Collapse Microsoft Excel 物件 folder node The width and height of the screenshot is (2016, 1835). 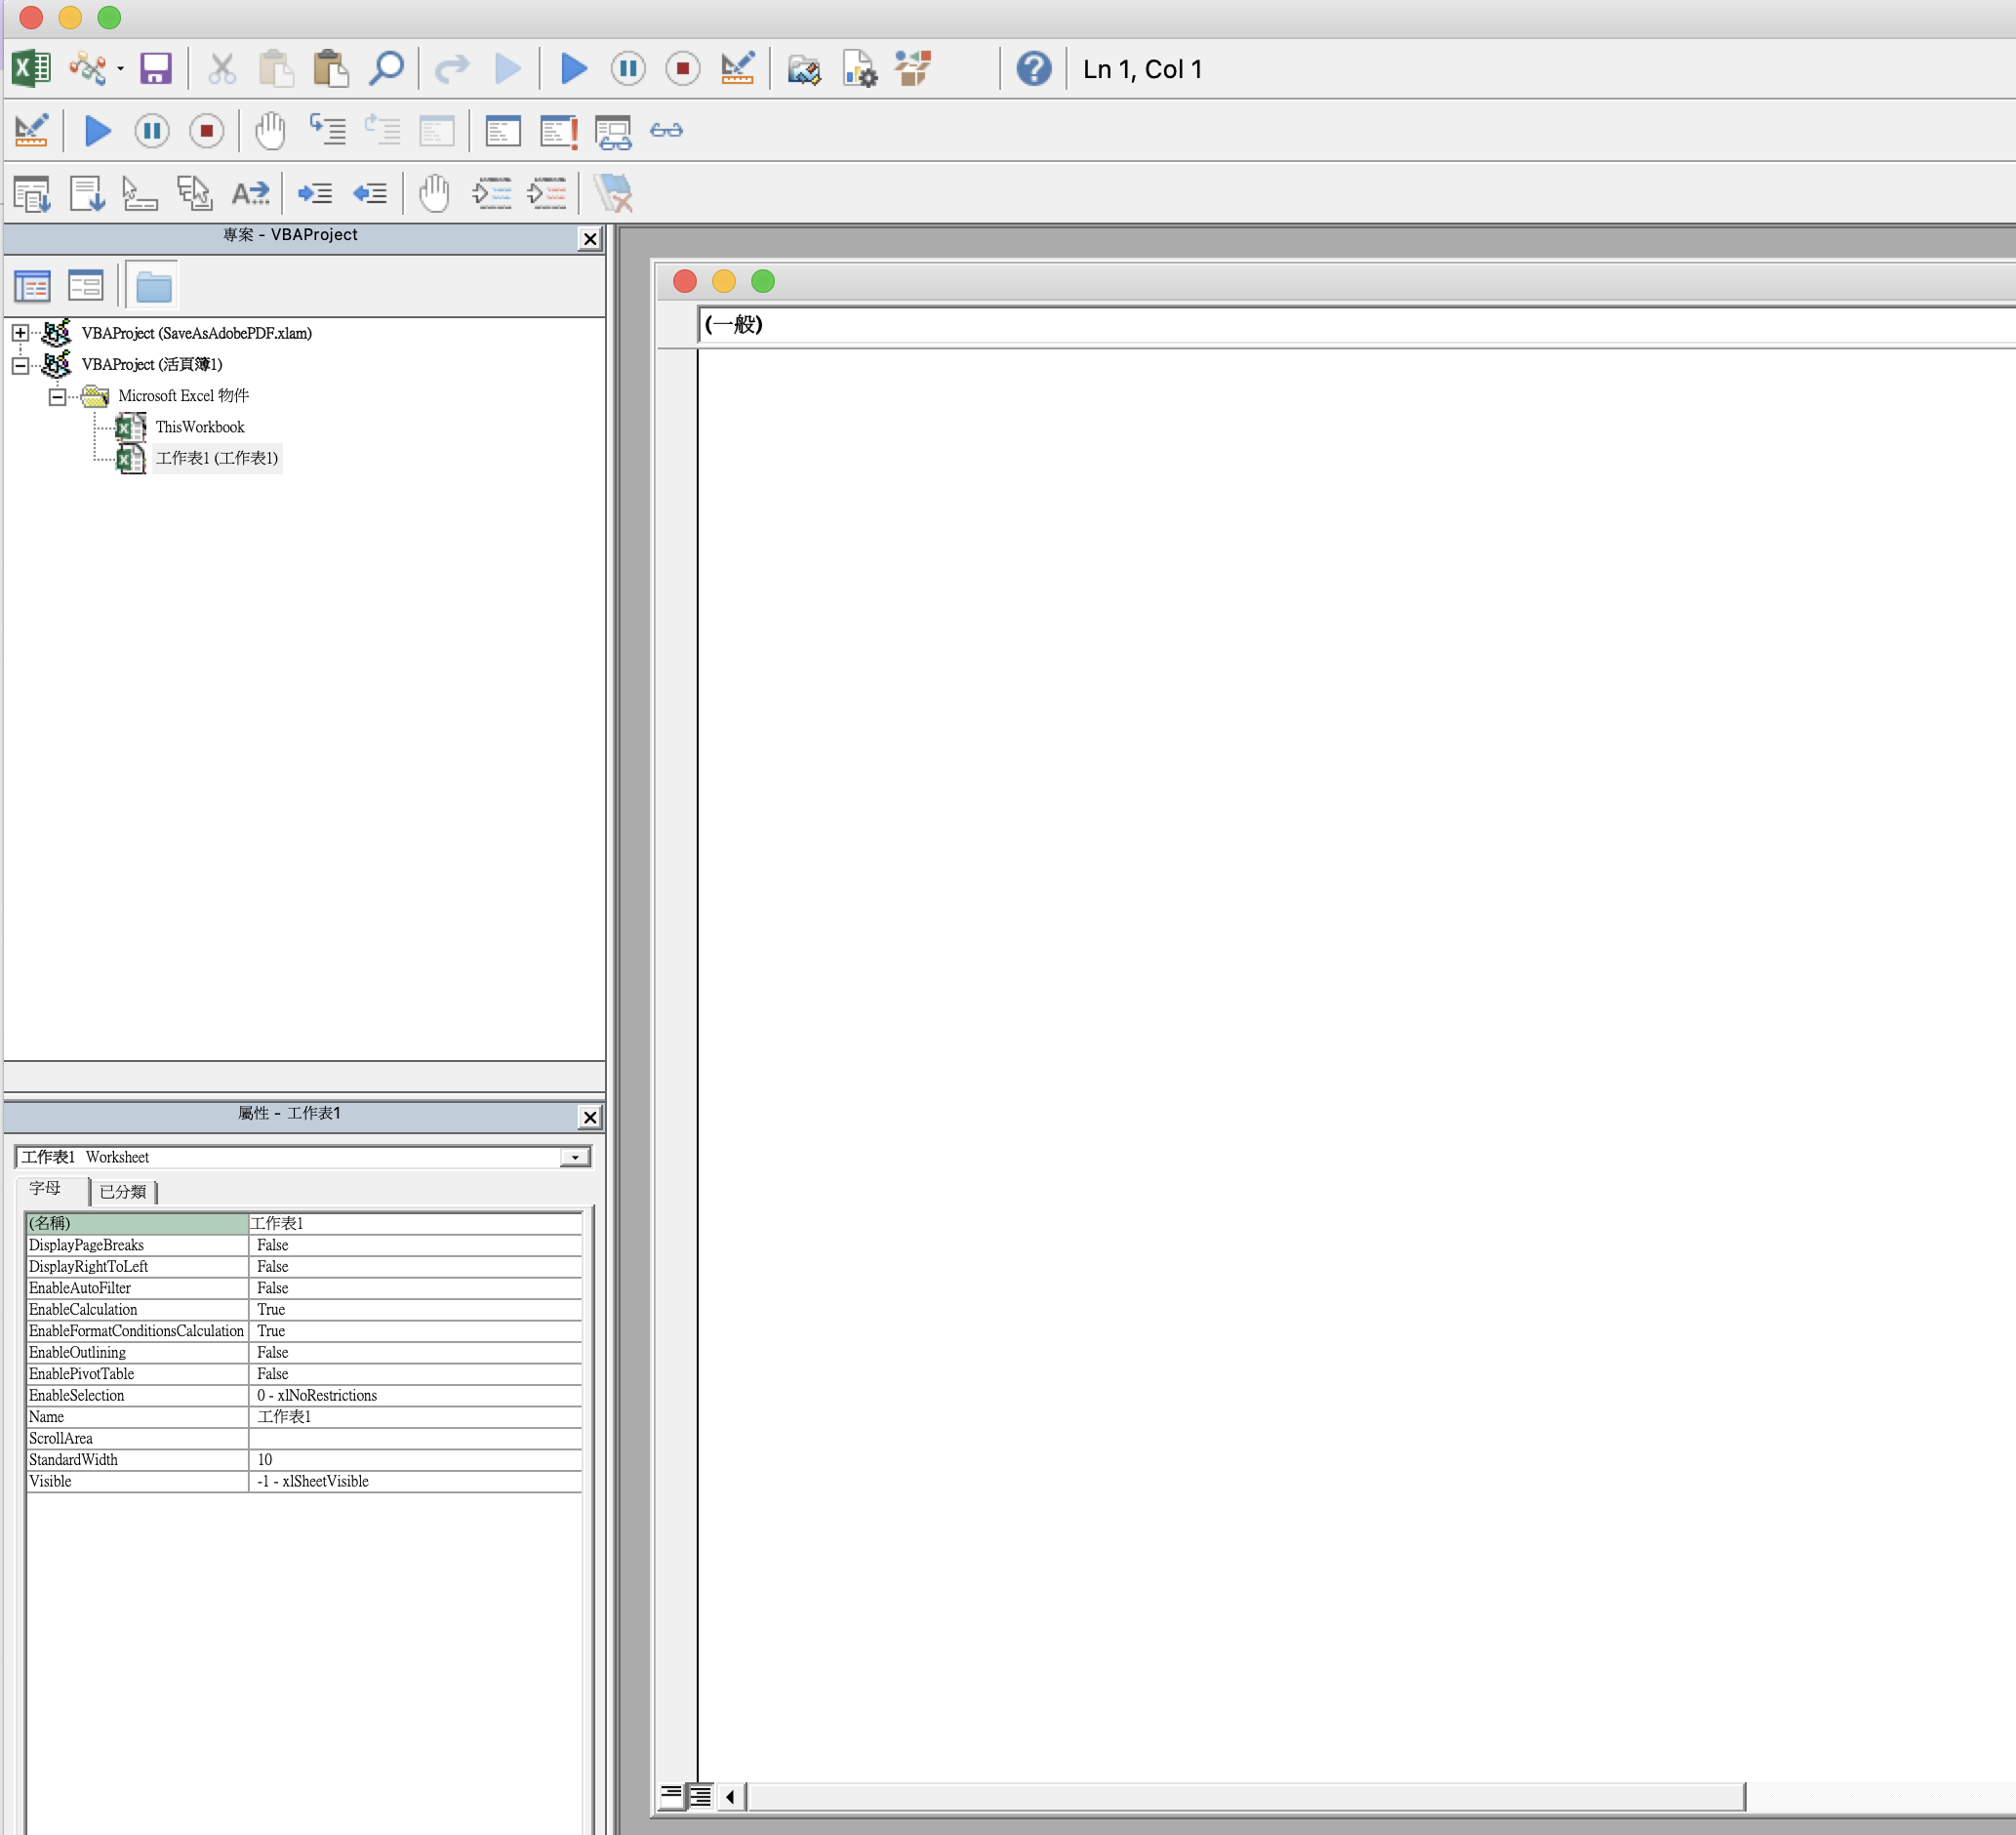tap(58, 397)
